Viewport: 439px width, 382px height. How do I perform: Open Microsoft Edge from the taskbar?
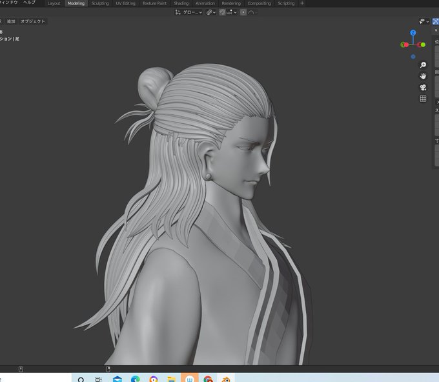(136, 379)
